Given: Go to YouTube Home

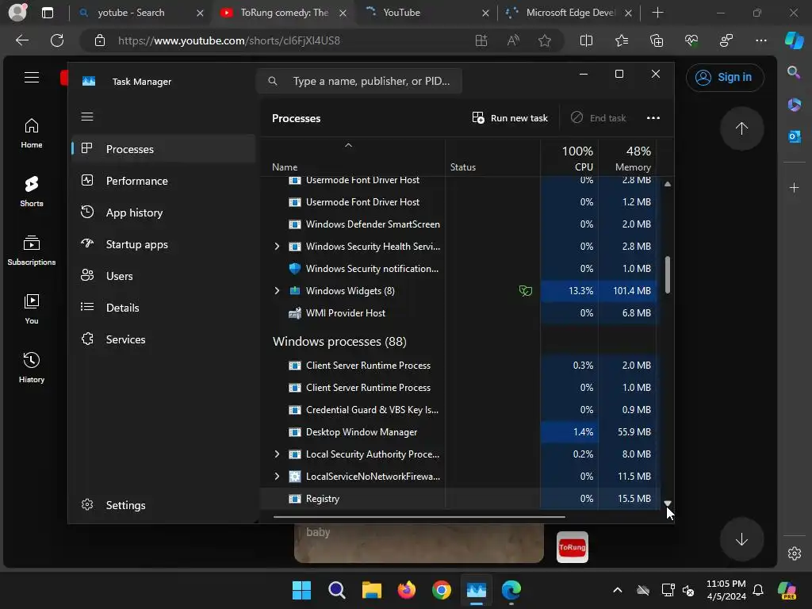Looking at the screenshot, I should tap(32, 133).
